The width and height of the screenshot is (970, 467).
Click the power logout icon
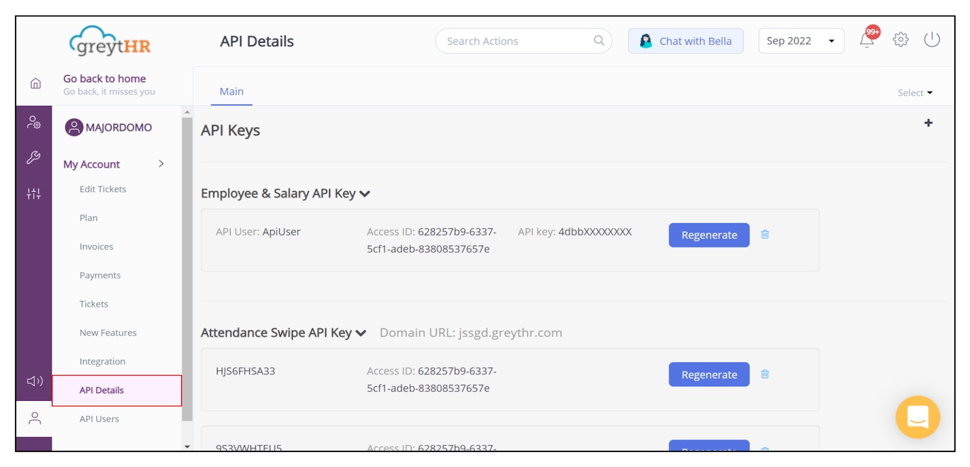[931, 40]
